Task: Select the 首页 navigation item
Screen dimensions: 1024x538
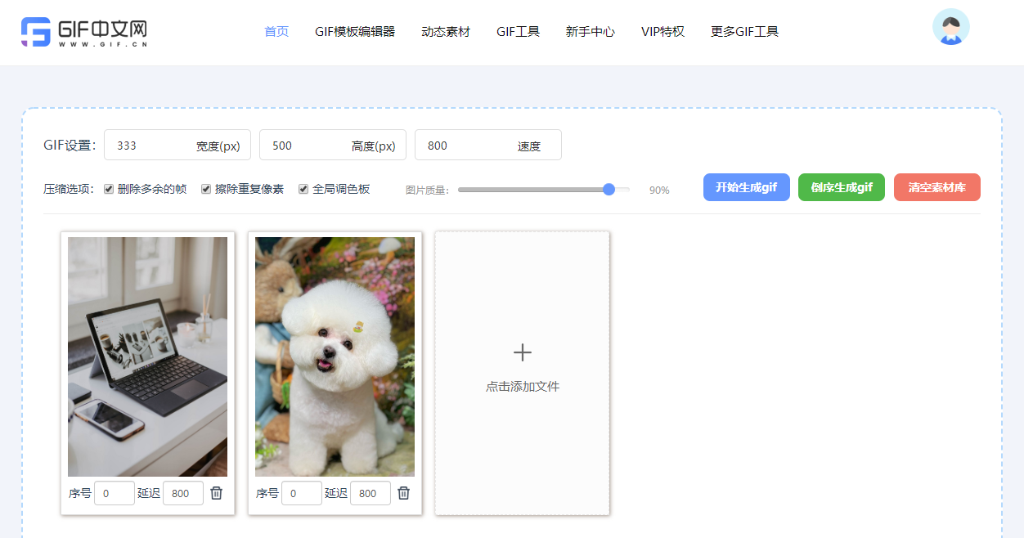Action: [x=276, y=31]
